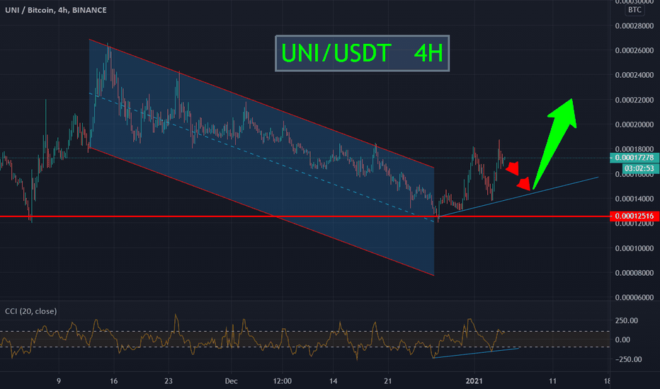Click the 0.00 CCI scale value
This screenshot has width=660, height=389.
coord(622,339)
